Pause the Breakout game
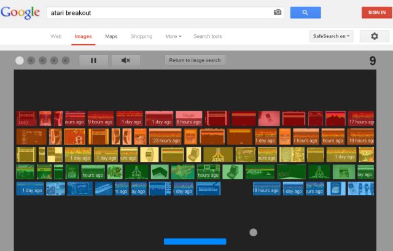 tap(93, 60)
